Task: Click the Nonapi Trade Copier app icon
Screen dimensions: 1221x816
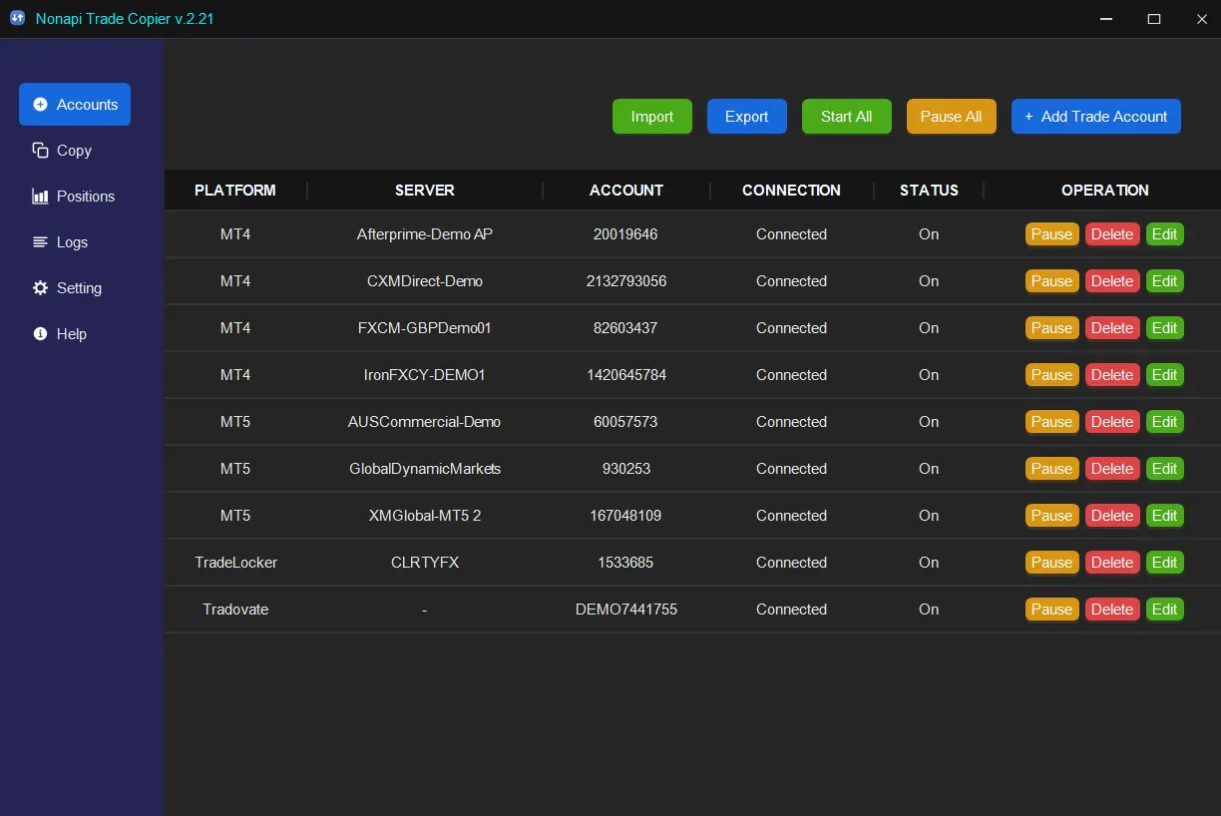Action: point(17,18)
